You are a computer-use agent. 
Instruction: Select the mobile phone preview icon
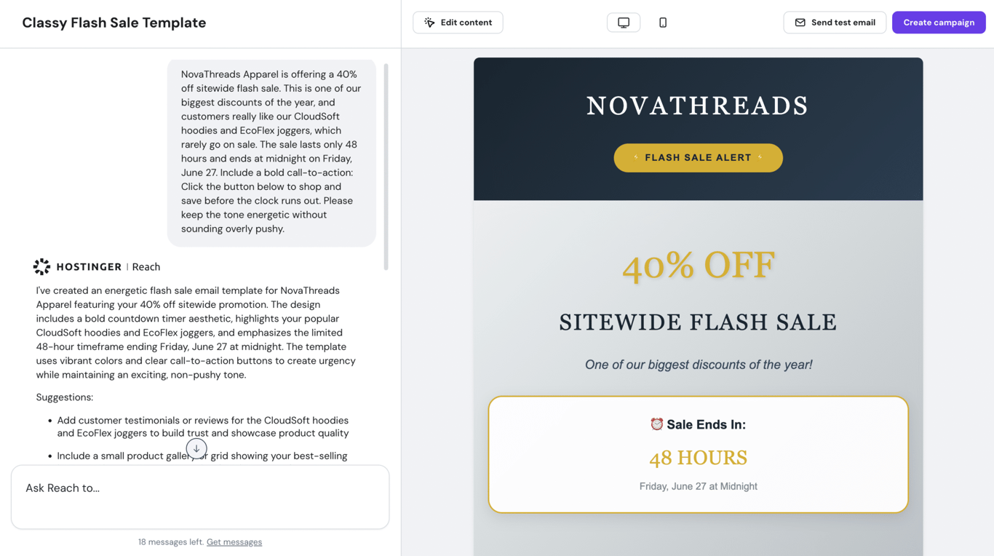click(663, 22)
